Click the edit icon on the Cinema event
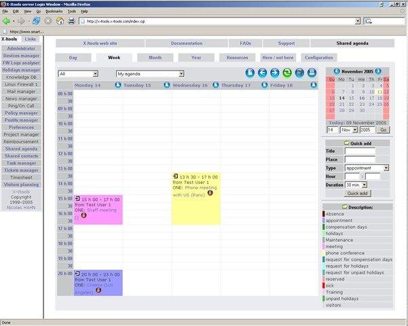This screenshot has width=408, height=326. pyautogui.click(x=77, y=274)
